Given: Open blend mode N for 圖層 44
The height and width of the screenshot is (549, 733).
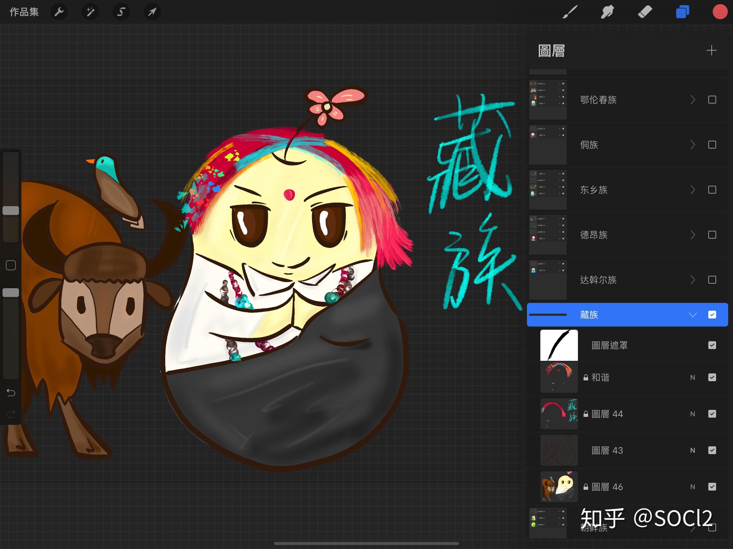Looking at the screenshot, I should tap(692, 414).
